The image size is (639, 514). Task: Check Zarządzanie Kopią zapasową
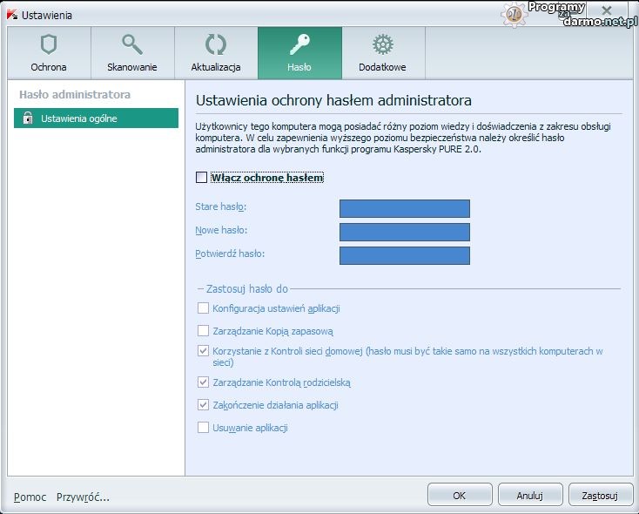pos(203,330)
